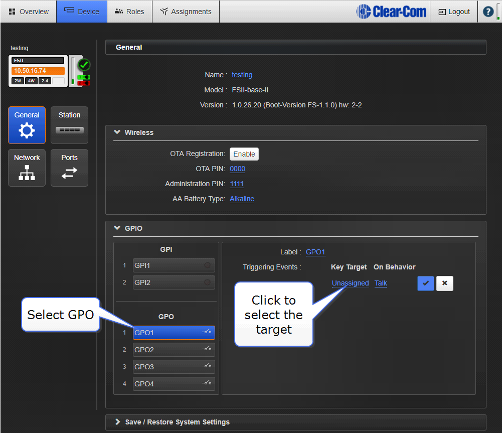Open the Ports tile
The width and height of the screenshot is (502, 433).
pos(69,168)
